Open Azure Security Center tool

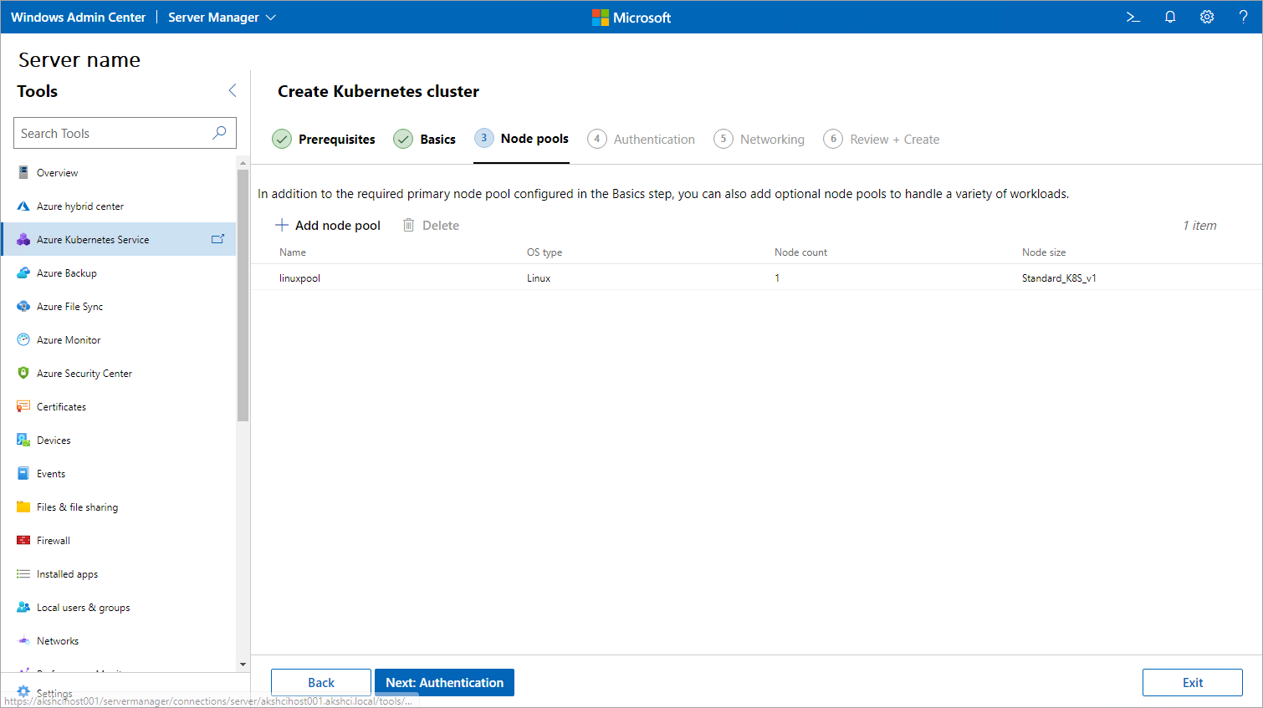tap(84, 374)
